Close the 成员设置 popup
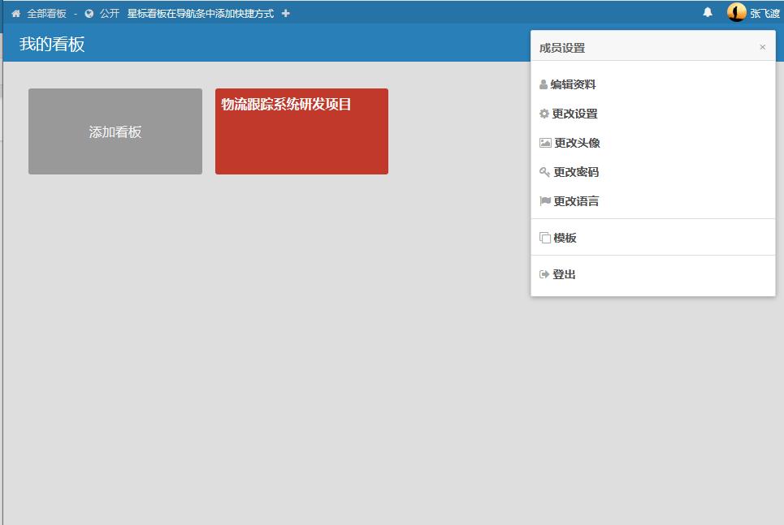 pyautogui.click(x=762, y=47)
